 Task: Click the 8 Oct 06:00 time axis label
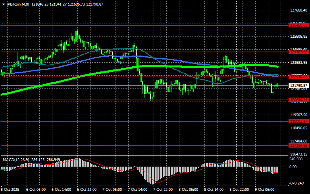pos(189,190)
